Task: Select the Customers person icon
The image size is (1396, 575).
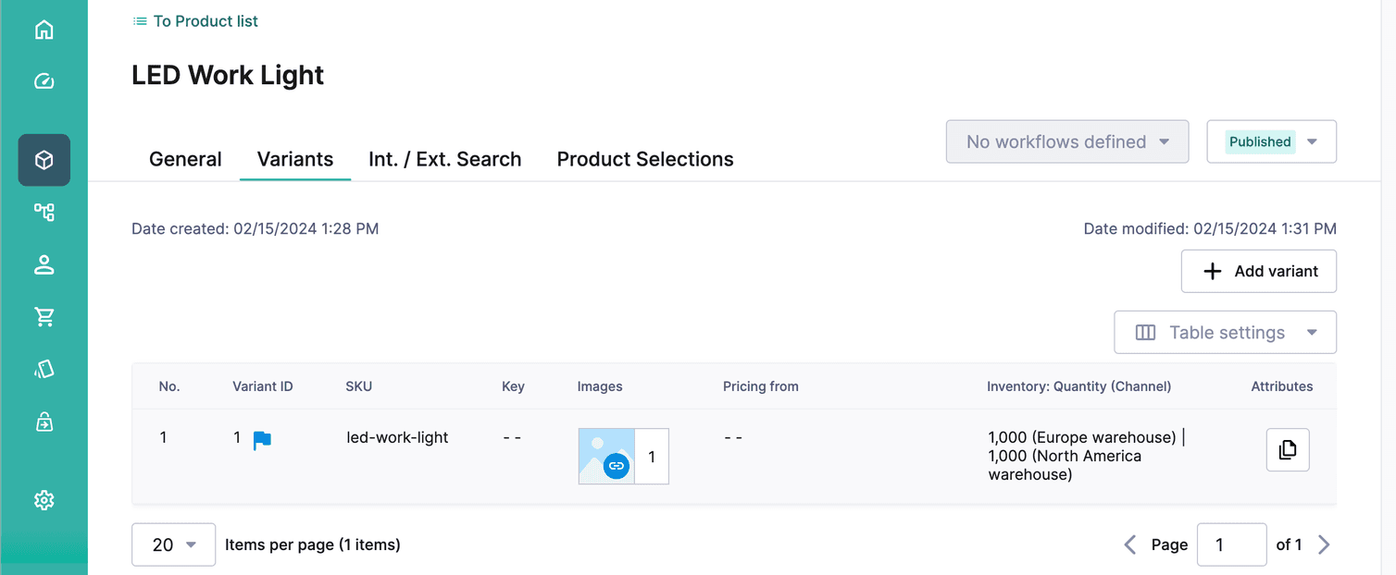Action: click(x=44, y=264)
